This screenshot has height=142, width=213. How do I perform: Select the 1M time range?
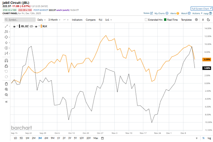tap(28, 138)
